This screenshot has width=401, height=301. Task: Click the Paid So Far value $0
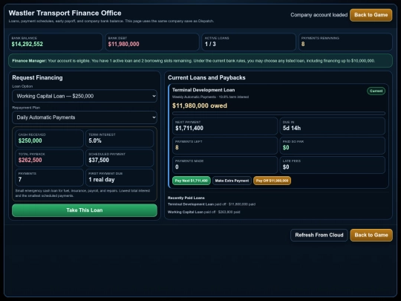pos(286,147)
